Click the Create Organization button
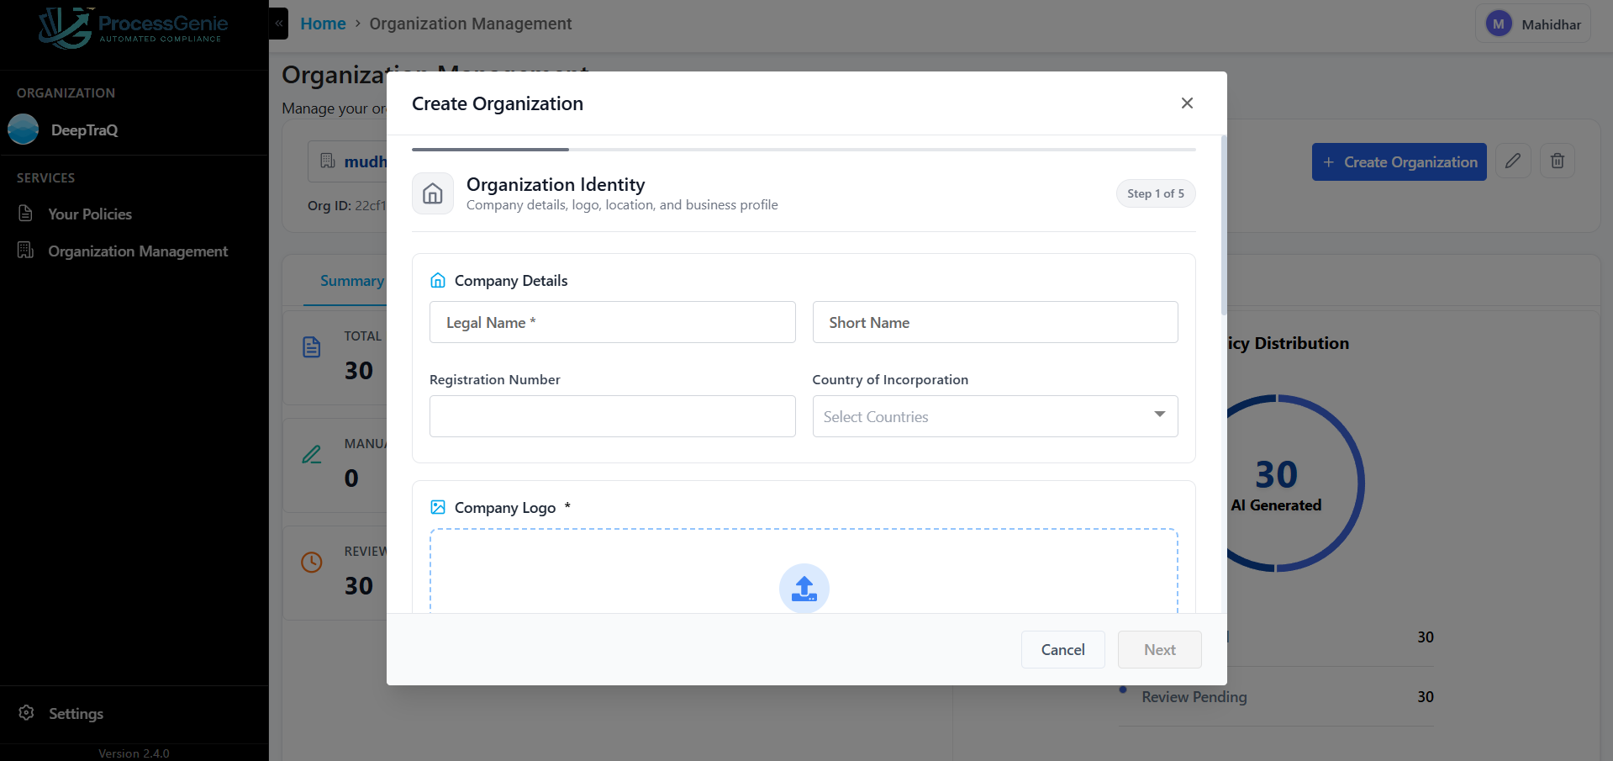The width and height of the screenshot is (1613, 761). [x=1400, y=162]
